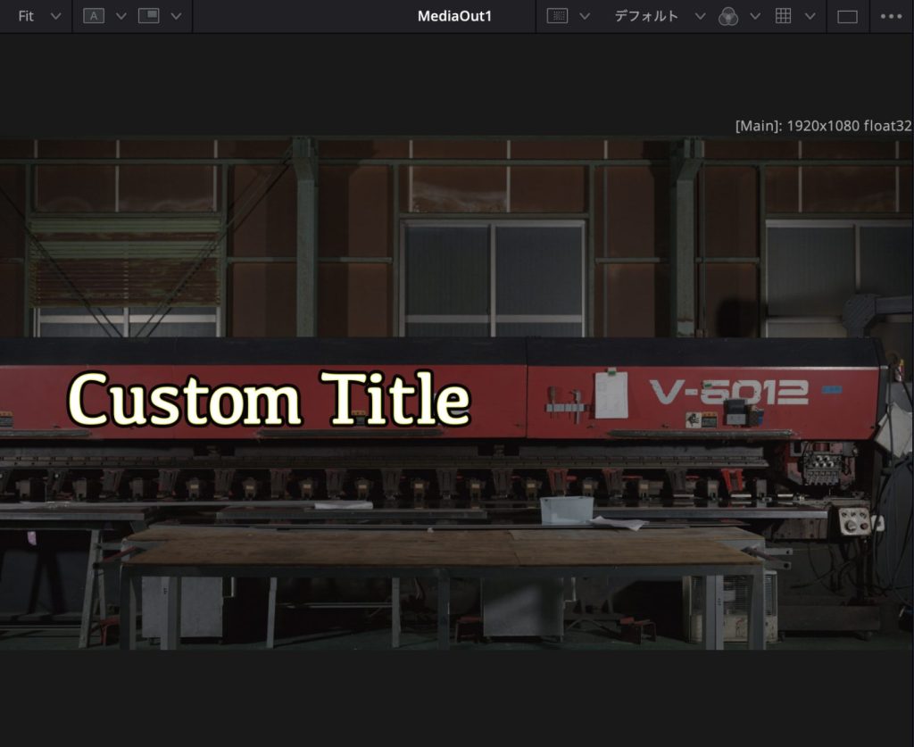
Task: Switch viewer layout with the rectangle icon
Action: [847, 16]
